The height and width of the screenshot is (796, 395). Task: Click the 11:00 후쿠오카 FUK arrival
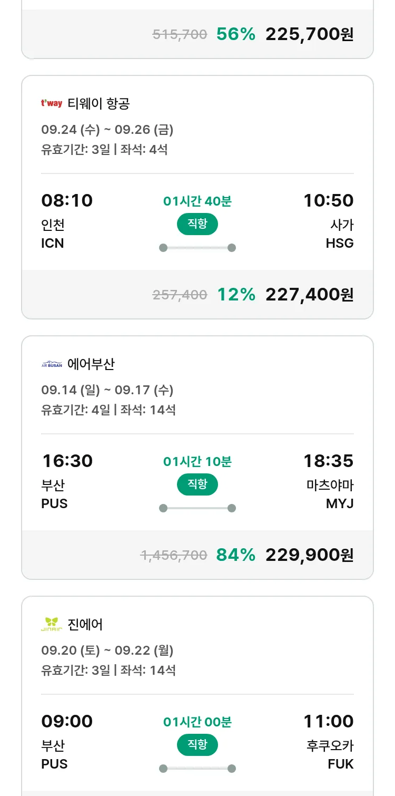click(329, 741)
